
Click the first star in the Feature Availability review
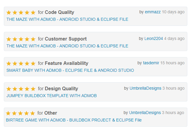pos(9,63)
